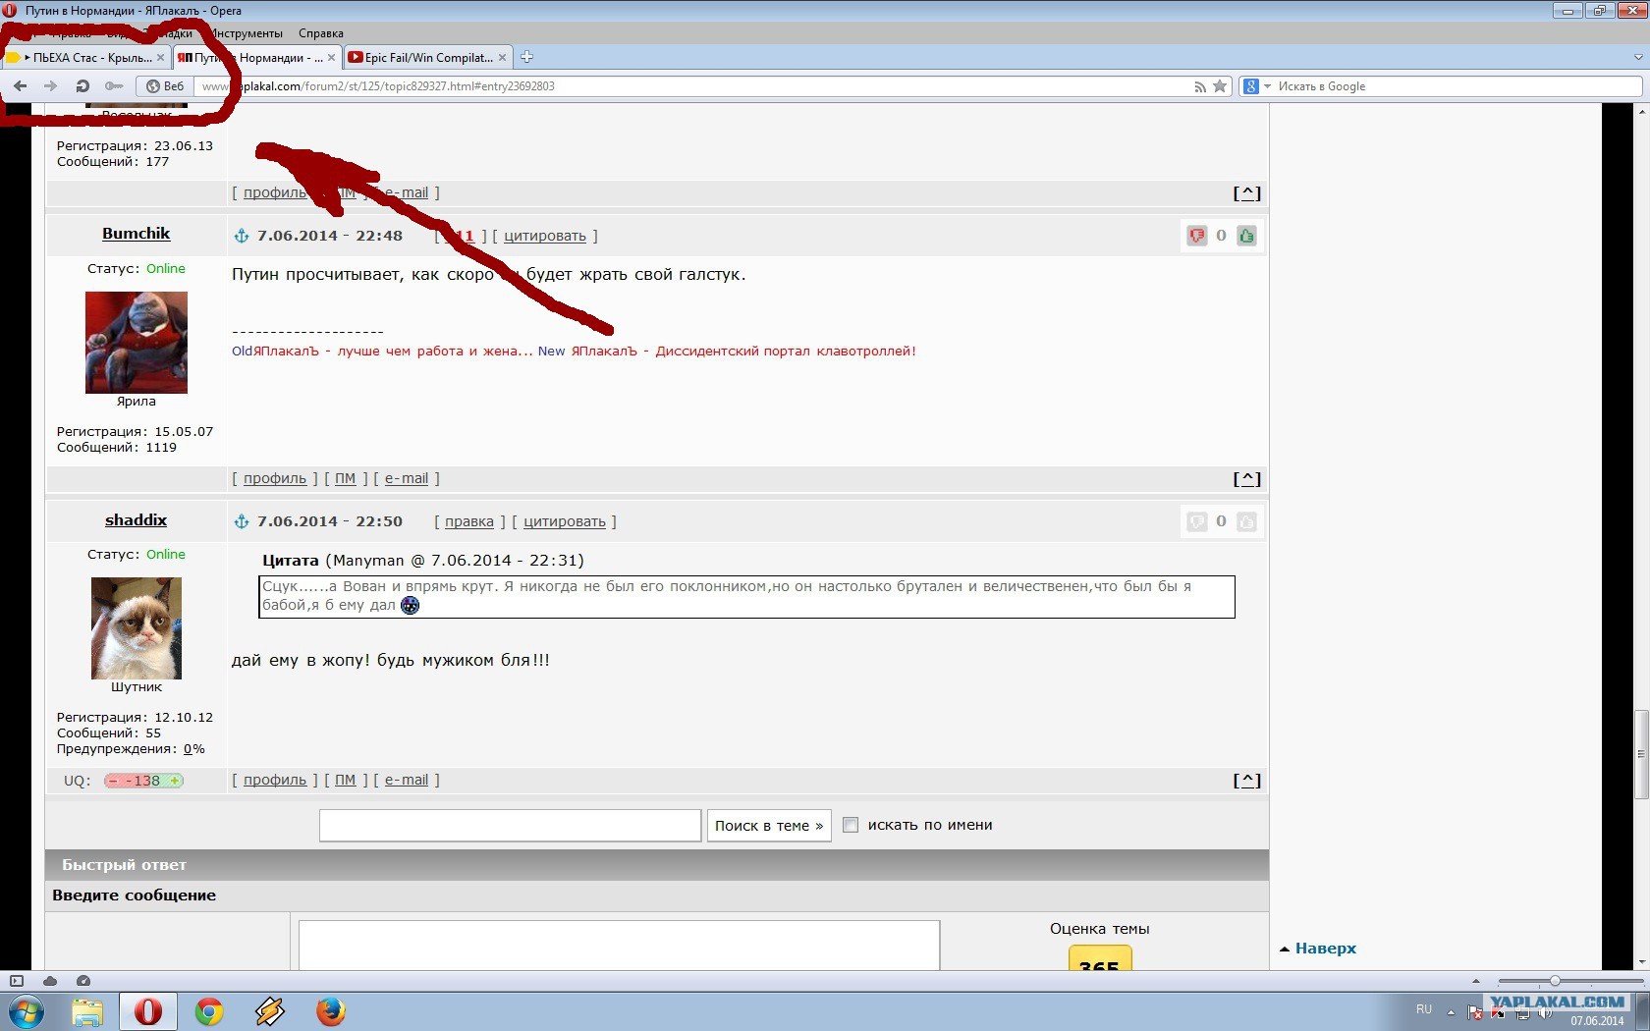Click 'цитировать' on Bumchik's post

pyautogui.click(x=545, y=236)
